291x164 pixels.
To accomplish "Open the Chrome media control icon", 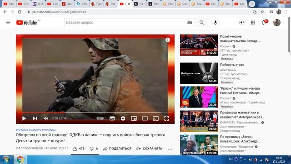I will pyautogui.click(x=271, y=12).
